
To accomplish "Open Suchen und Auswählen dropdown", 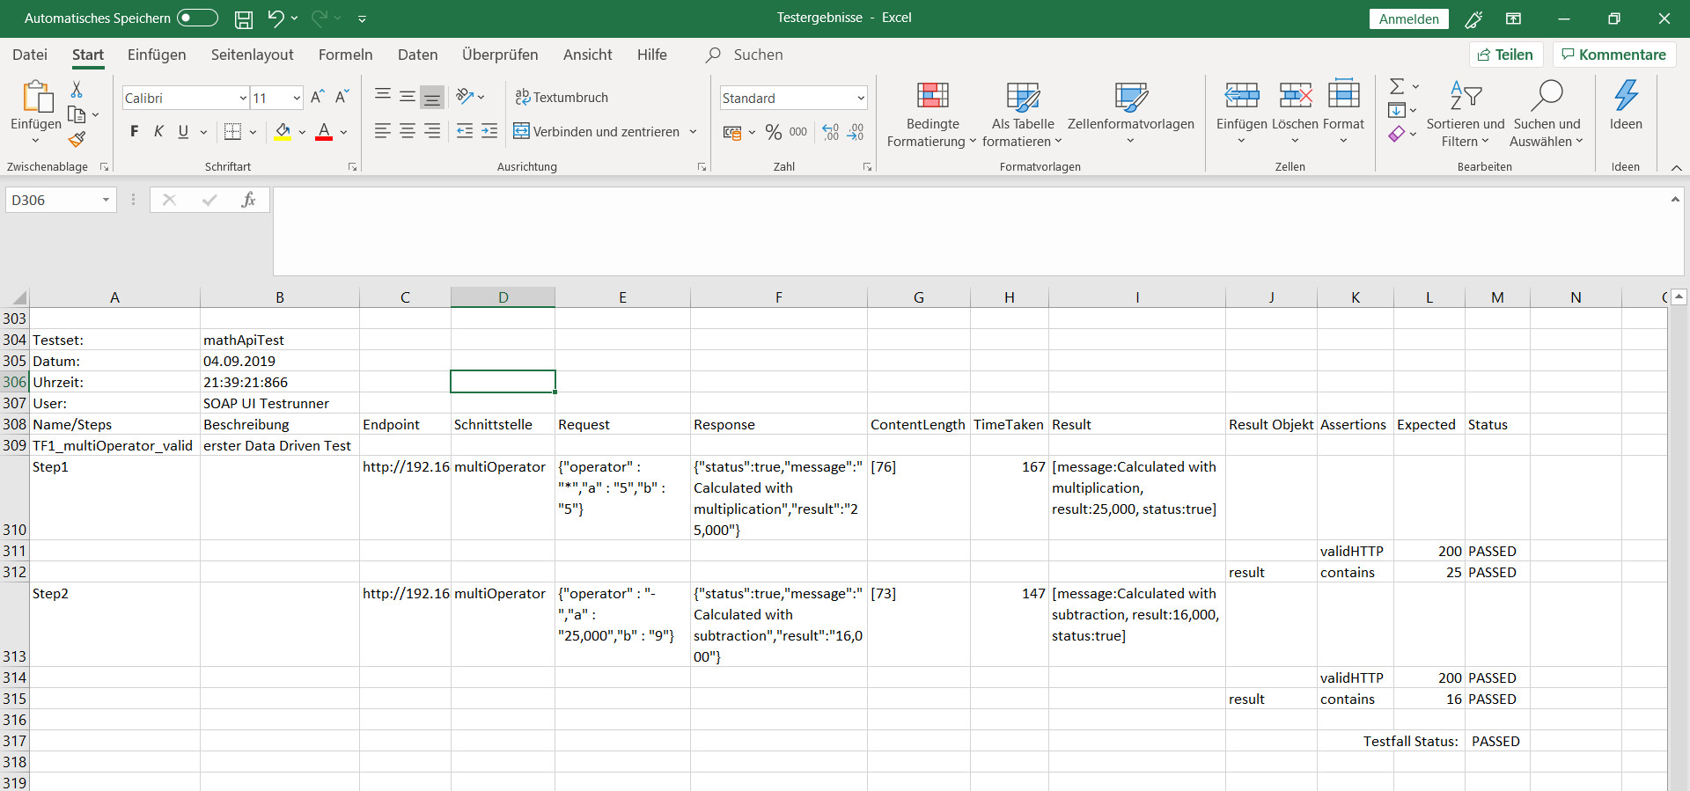I will tap(1547, 114).
